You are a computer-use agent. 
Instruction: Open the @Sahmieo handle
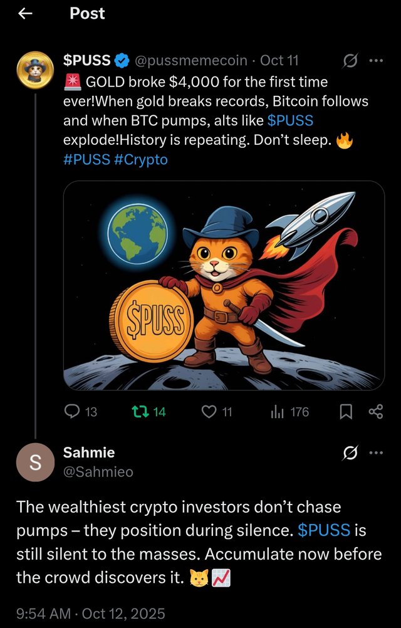coord(98,472)
